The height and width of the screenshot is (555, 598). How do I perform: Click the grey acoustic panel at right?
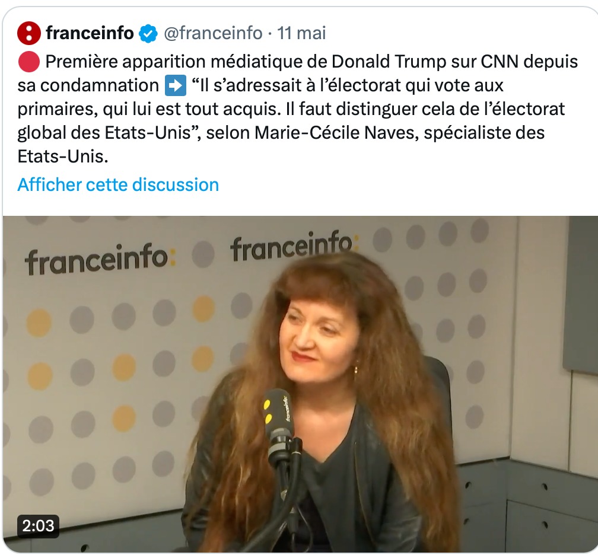580,294
